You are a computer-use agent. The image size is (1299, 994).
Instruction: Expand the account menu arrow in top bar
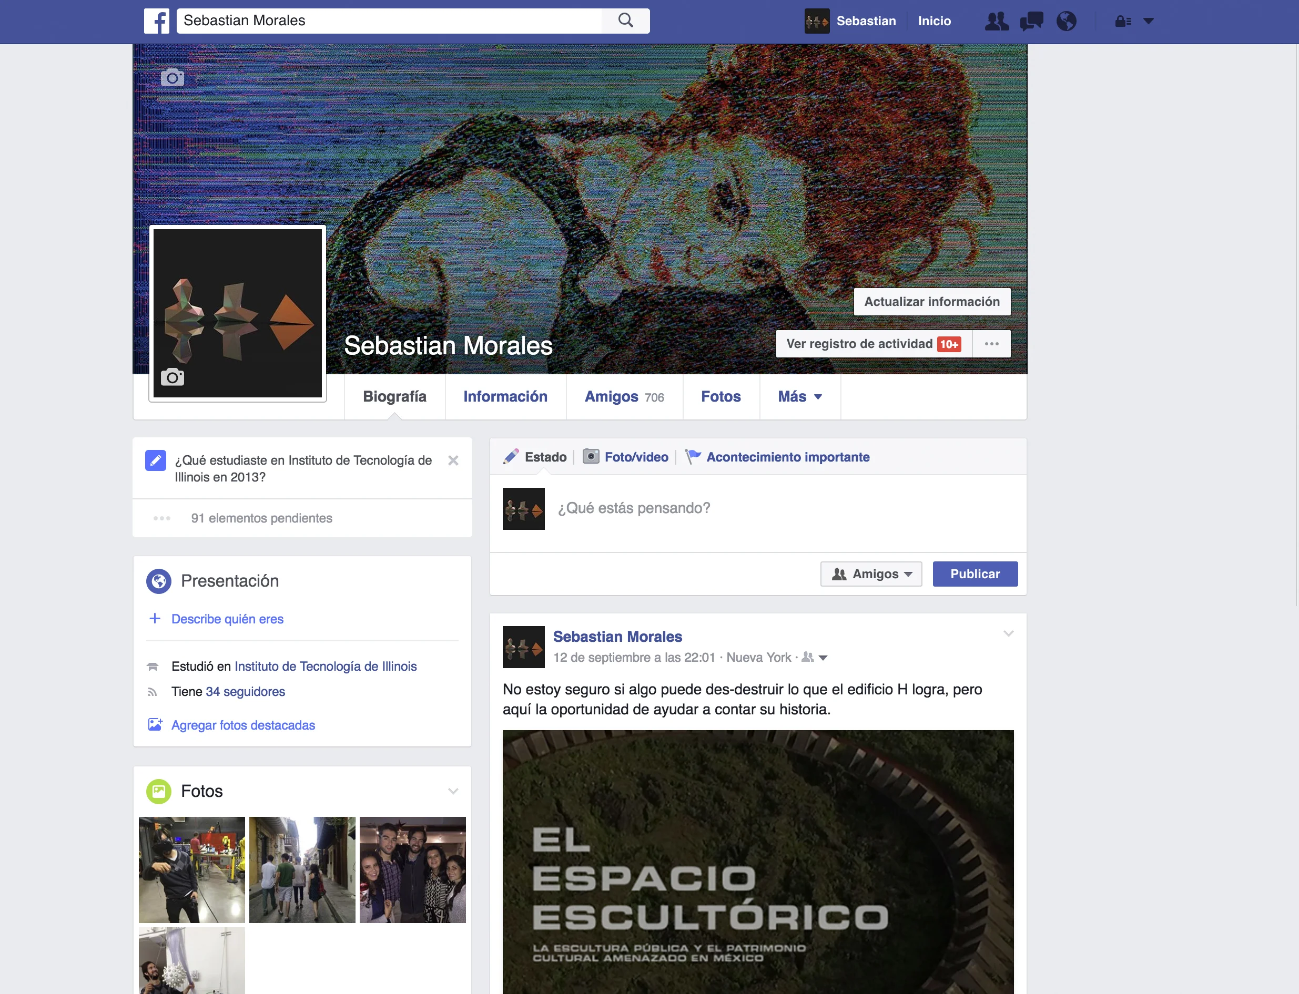[x=1149, y=22]
